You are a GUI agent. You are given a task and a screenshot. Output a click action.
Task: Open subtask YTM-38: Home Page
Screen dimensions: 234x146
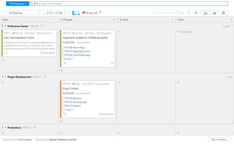click(74, 48)
